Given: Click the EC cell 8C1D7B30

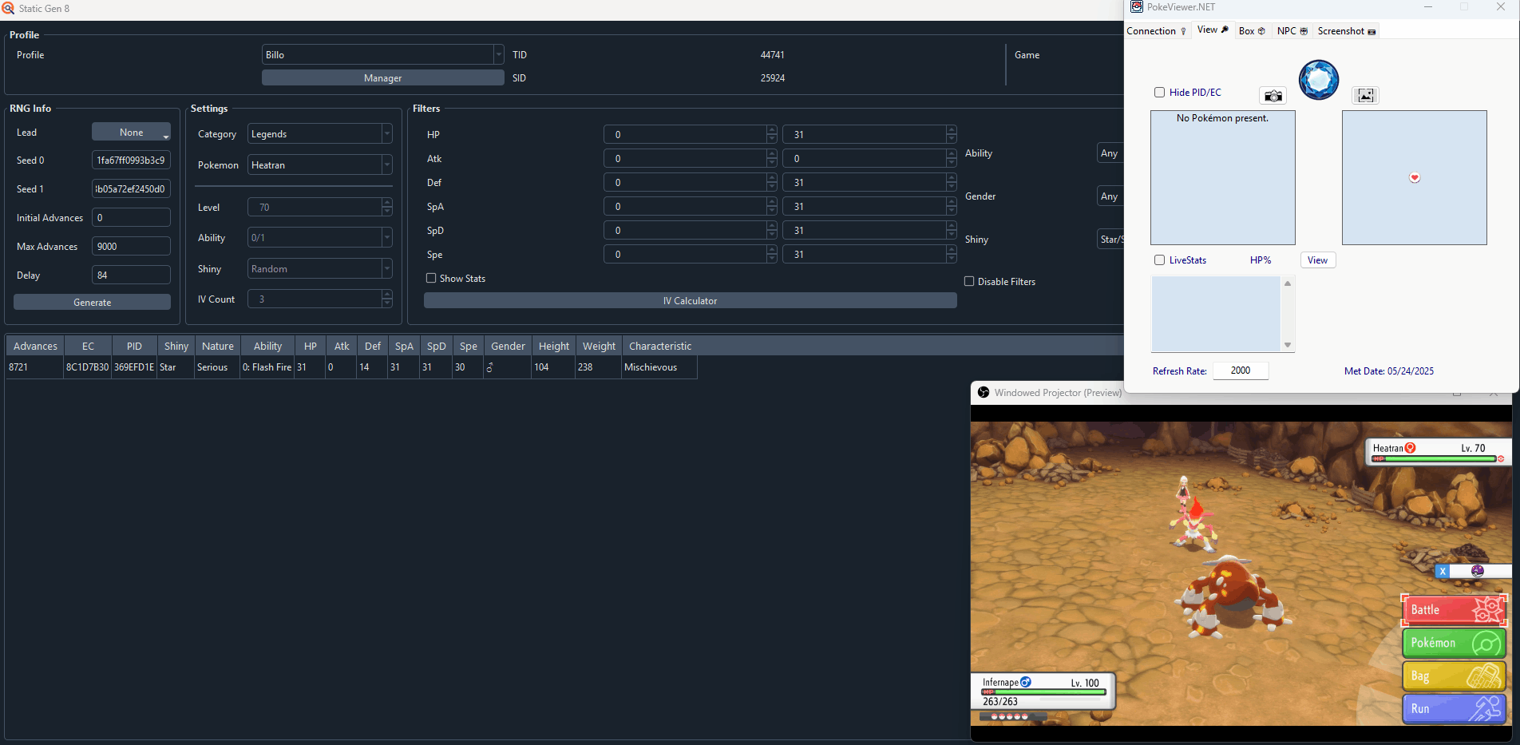Looking at the screenshot, I should pos(87,367).
